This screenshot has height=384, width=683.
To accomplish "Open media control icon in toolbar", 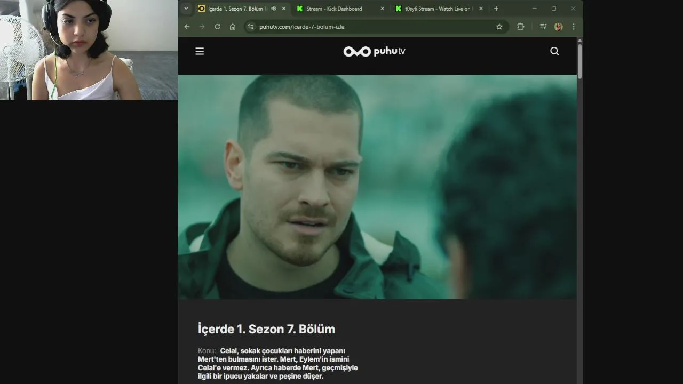I will click(x=543, y=27).
